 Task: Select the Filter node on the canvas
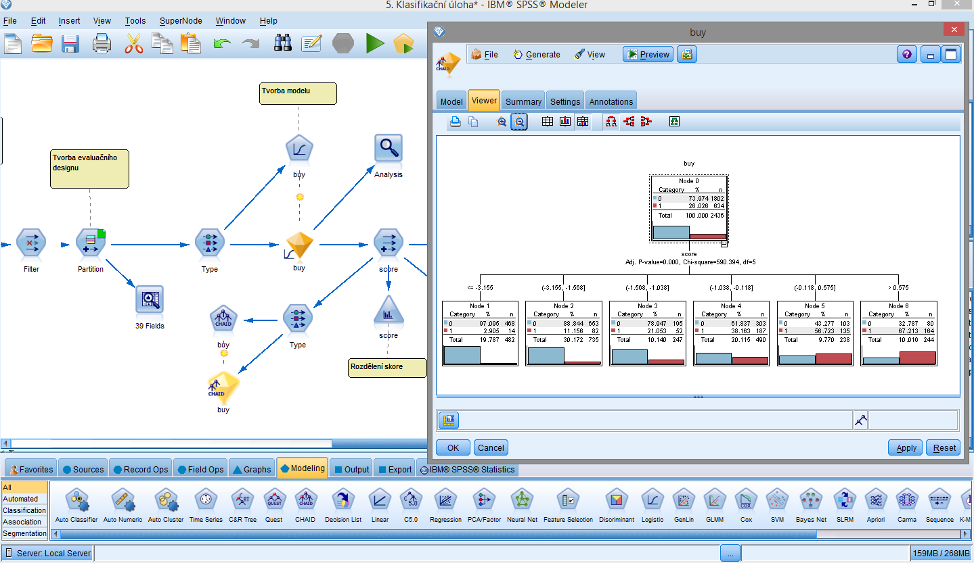coord(31,243)
